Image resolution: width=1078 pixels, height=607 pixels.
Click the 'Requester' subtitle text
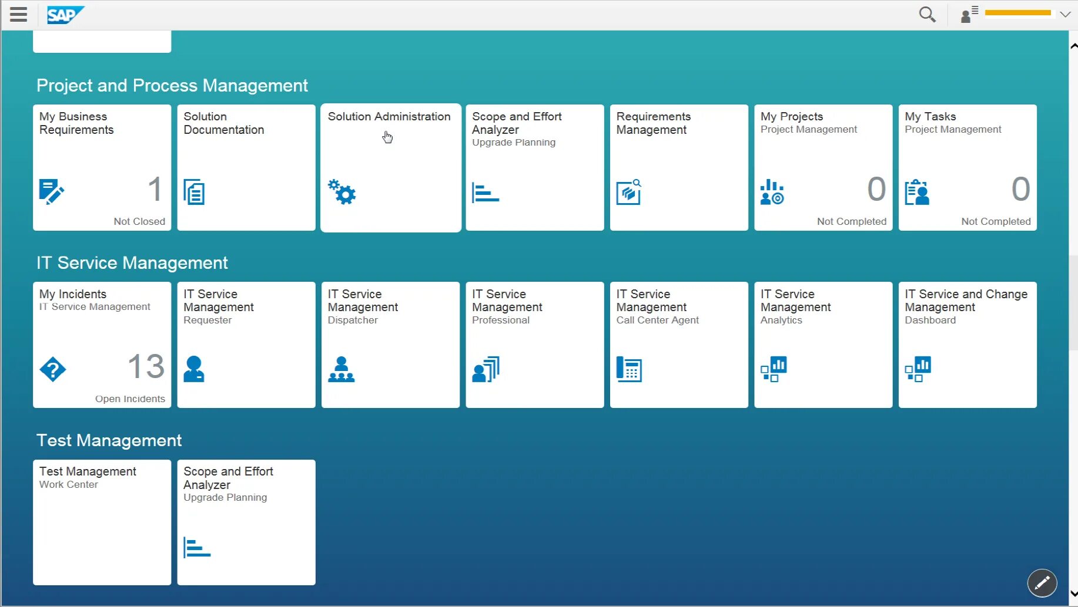207,320
